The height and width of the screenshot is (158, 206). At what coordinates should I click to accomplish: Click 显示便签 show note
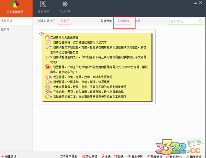[135, 156]
